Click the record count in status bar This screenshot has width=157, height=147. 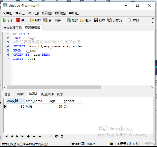pyautogui.click(x=125, y=144)
